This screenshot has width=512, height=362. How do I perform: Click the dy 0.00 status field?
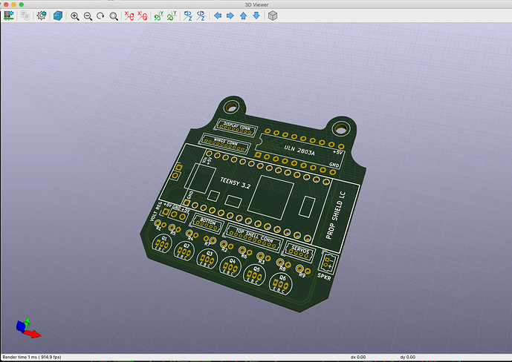[x=408, y=357]
